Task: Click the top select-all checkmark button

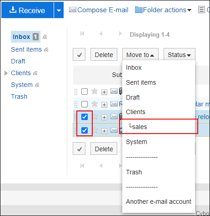Action: (79, 54)
